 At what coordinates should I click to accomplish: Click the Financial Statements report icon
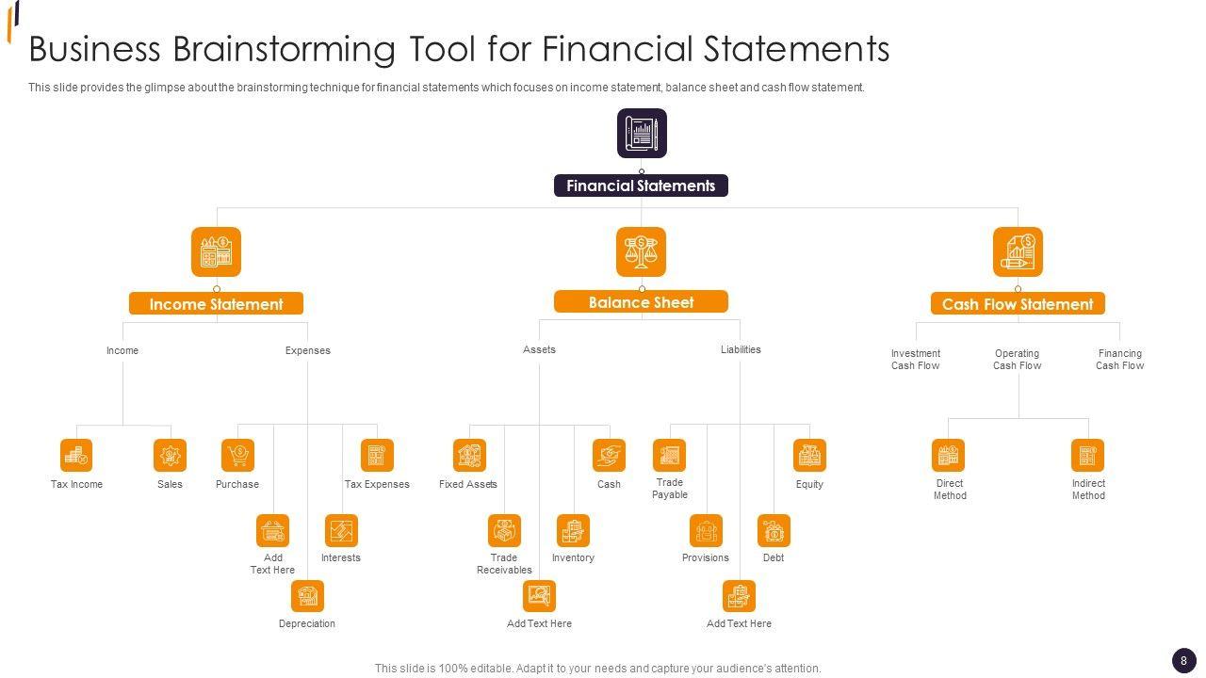point(642,133)
